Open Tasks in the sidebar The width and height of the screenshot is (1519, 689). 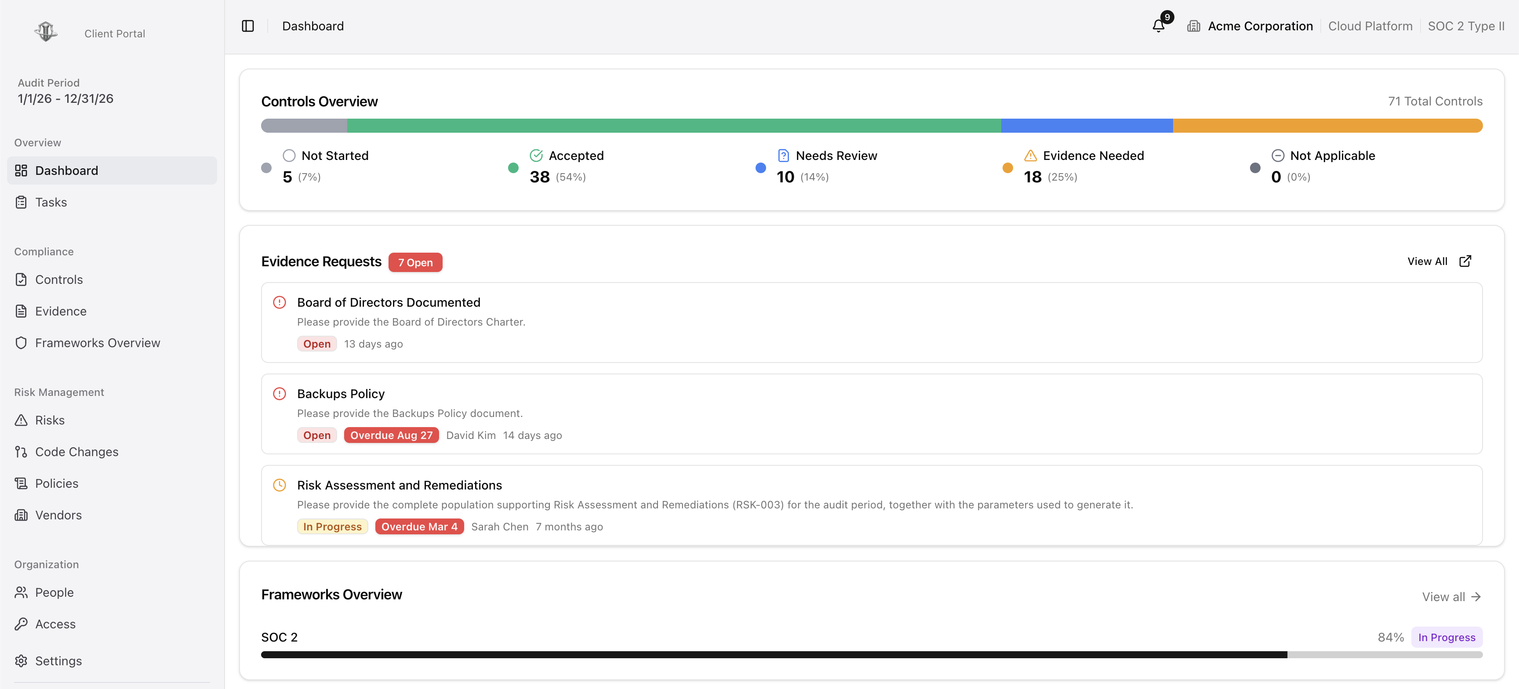[112, 202]
